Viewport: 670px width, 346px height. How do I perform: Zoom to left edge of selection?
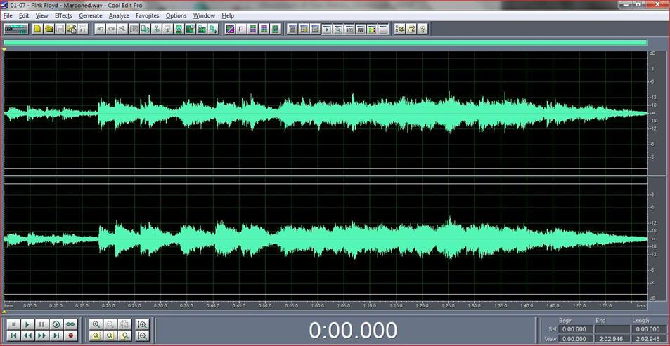(110, 335)
